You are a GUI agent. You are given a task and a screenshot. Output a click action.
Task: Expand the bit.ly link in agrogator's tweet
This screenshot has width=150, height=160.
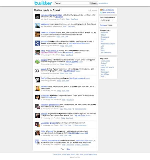80,62
